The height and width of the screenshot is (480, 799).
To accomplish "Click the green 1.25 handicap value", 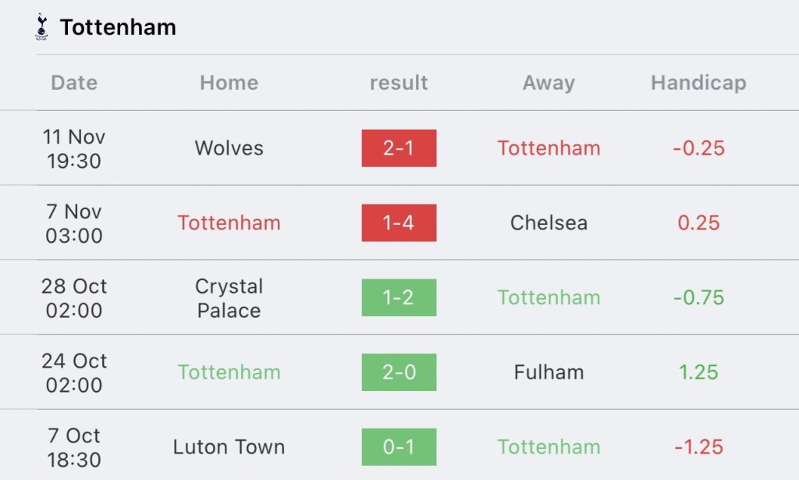I will (x=698, y=372).
